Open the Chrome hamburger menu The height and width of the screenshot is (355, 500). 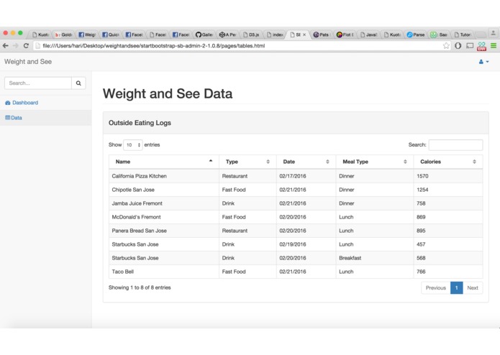(494, 46)
